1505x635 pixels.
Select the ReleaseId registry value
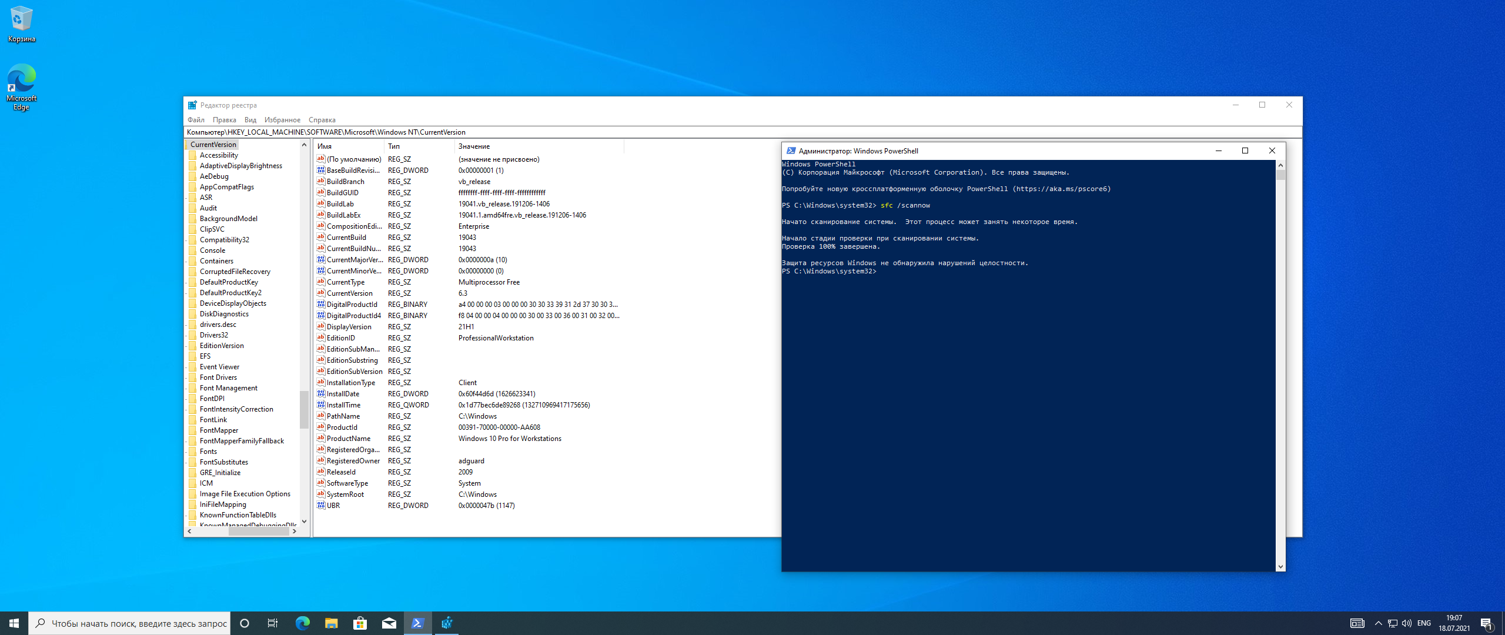(341, 472)
